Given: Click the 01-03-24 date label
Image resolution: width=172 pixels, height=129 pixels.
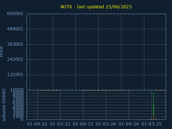Looking at the screenshot, I should click(106, 124).
